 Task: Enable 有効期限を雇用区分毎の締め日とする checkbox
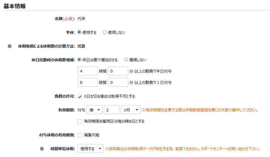[80, 121]
